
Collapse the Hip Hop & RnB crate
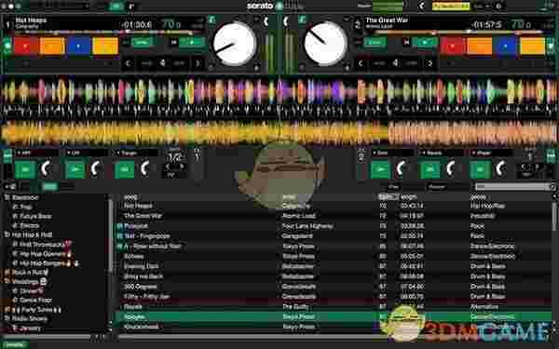(x=7, y=235)
